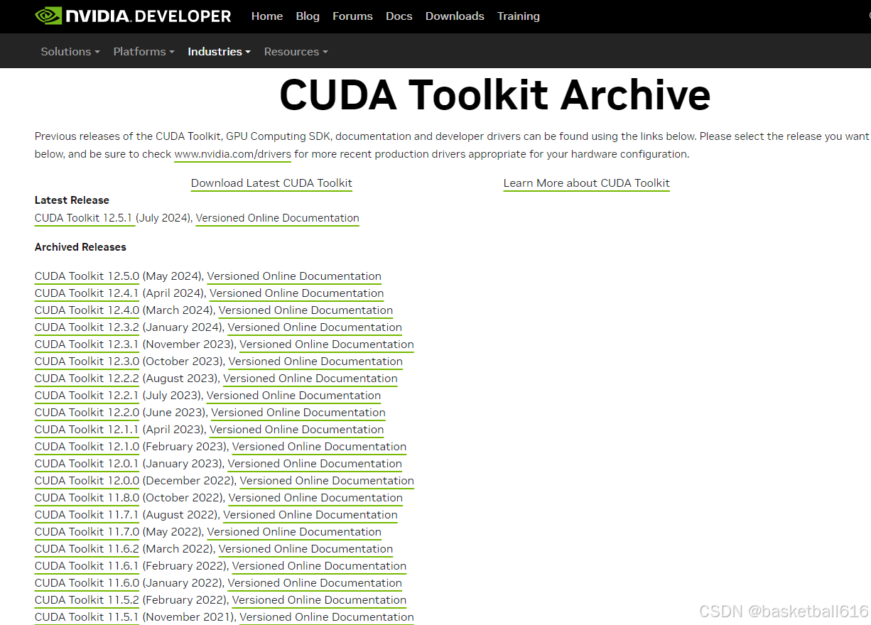Open CUDA Toolkit 12.5.0 link
871x625 pixels.
click(x=87, y=276)
